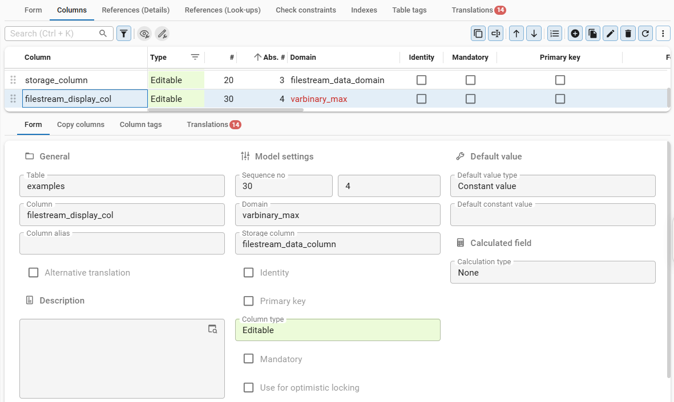
Task: Switch to References (Details) tab
Action: 136,10
